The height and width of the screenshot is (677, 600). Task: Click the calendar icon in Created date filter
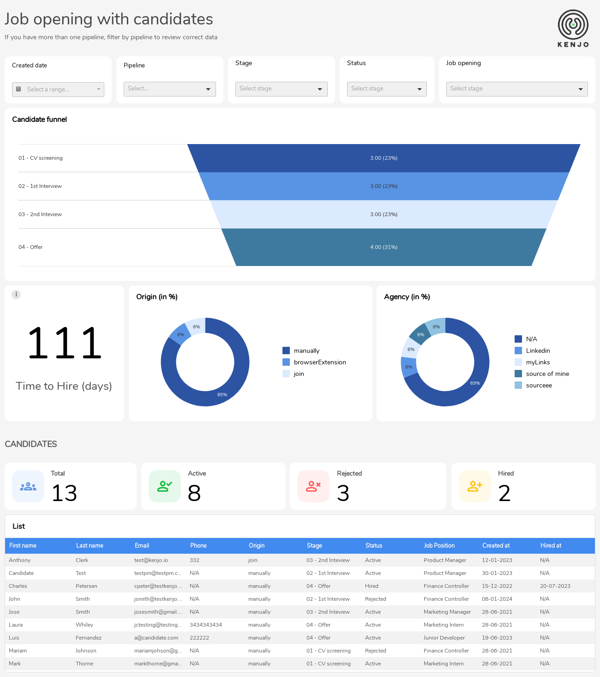19,89
